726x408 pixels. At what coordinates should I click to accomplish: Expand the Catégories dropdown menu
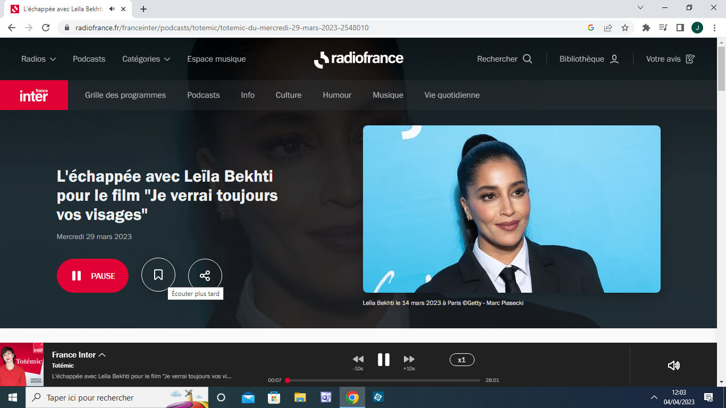tap(146, 59)
